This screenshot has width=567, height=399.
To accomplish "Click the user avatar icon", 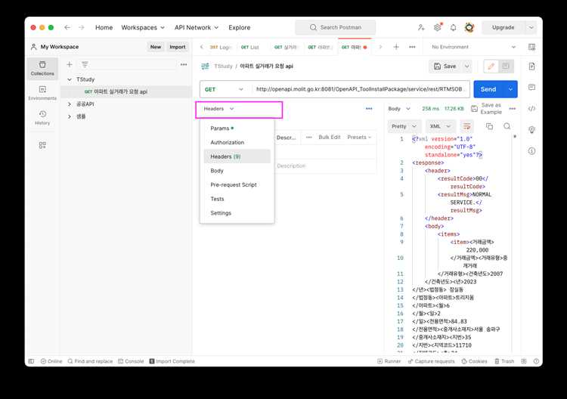I will coord(469,27).
